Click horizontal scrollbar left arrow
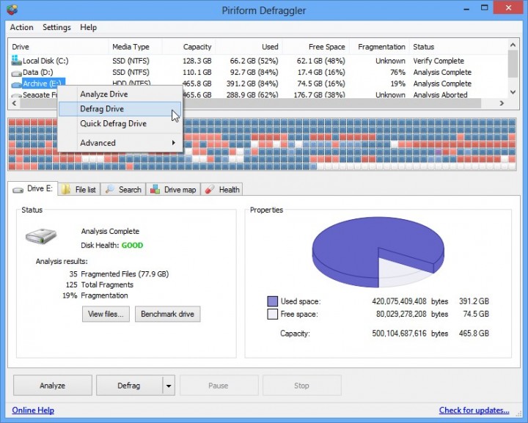The width and height of the screenshot is (528, 423). click(14, 103)
